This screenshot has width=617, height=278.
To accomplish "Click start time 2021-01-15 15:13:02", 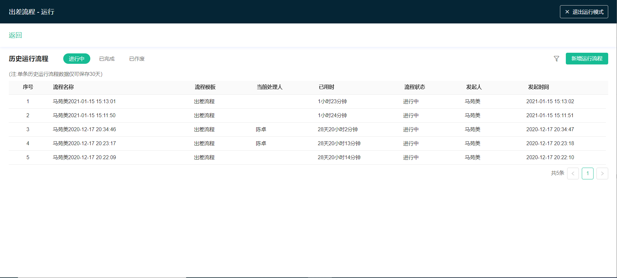I will coord(550,101).
